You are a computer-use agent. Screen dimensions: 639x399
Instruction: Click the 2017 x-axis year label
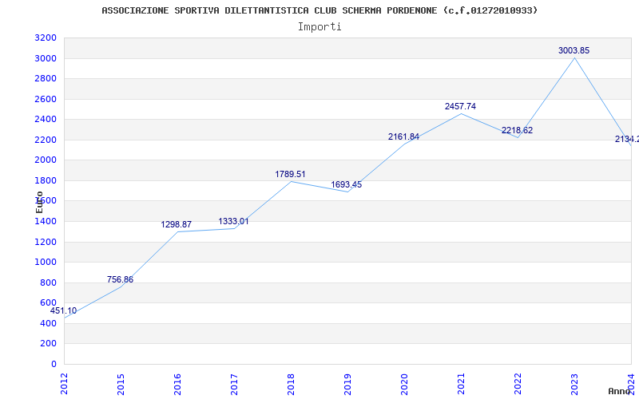coord(234,384)
